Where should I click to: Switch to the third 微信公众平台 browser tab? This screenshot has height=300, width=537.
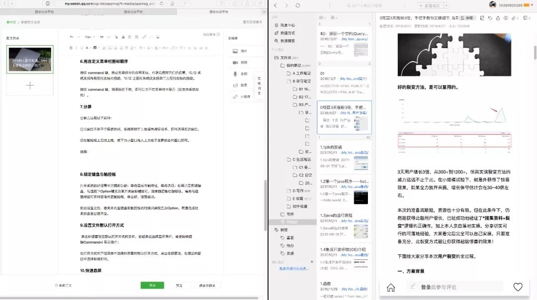[220, 11]
